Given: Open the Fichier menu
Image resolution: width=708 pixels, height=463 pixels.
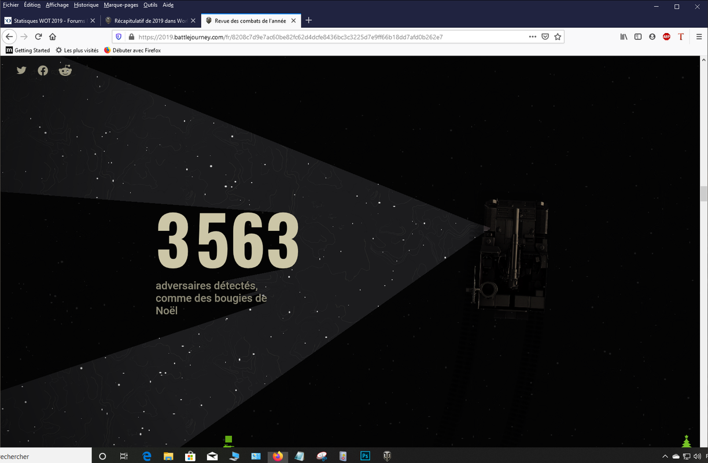Looking at the screenshot, I should pyautogui.click(x=10, y=5).
